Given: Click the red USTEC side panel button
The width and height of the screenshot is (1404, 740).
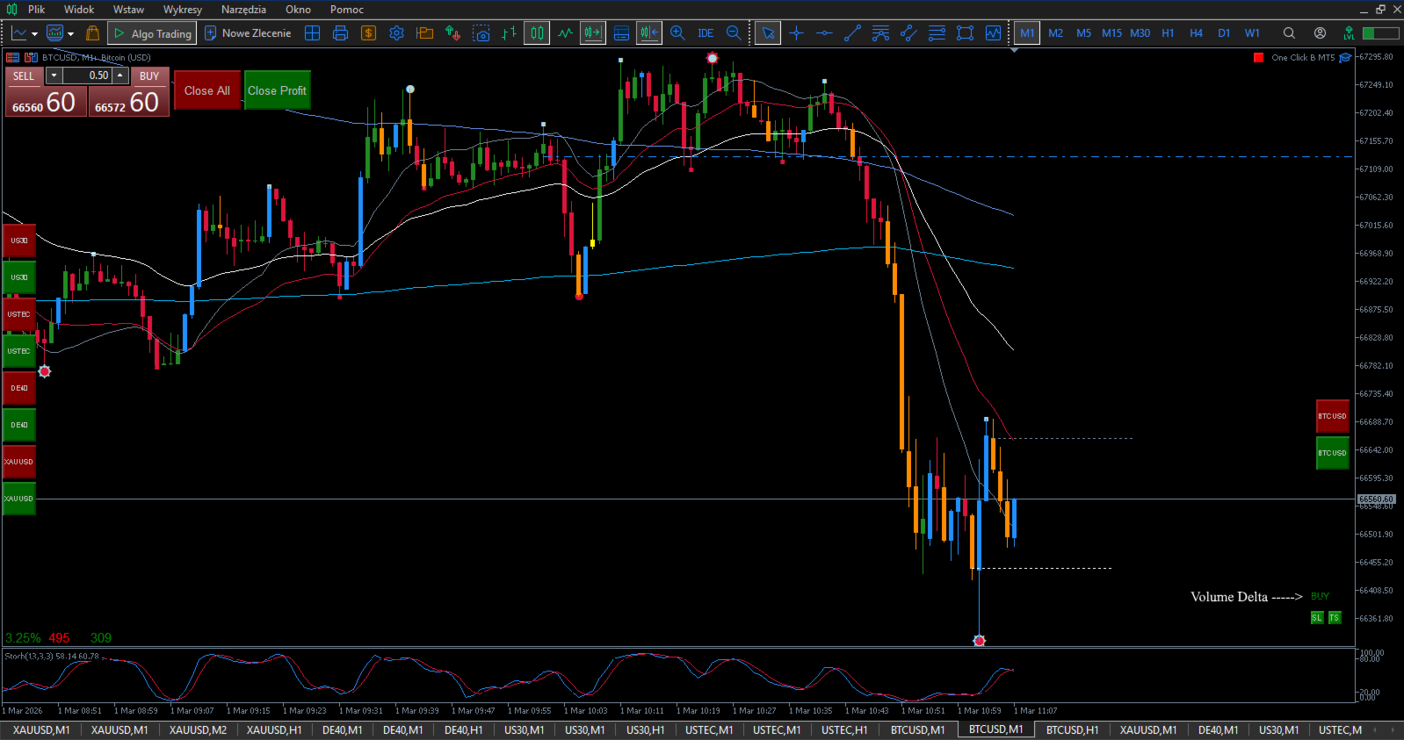Looking at the screenshot, I should [19, 314].
